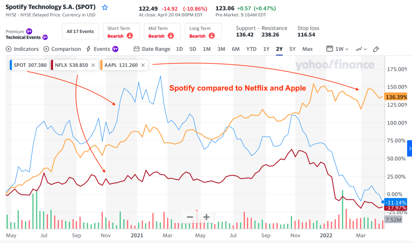Select the YTD range tab
Screen dimensions: 412x243
point(251,49)
